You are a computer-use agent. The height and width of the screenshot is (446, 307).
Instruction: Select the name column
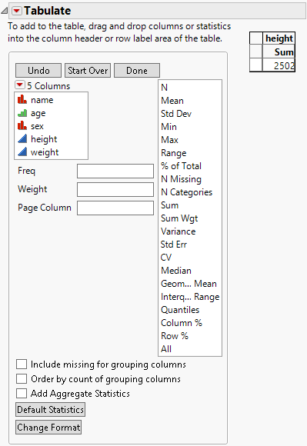42,100
